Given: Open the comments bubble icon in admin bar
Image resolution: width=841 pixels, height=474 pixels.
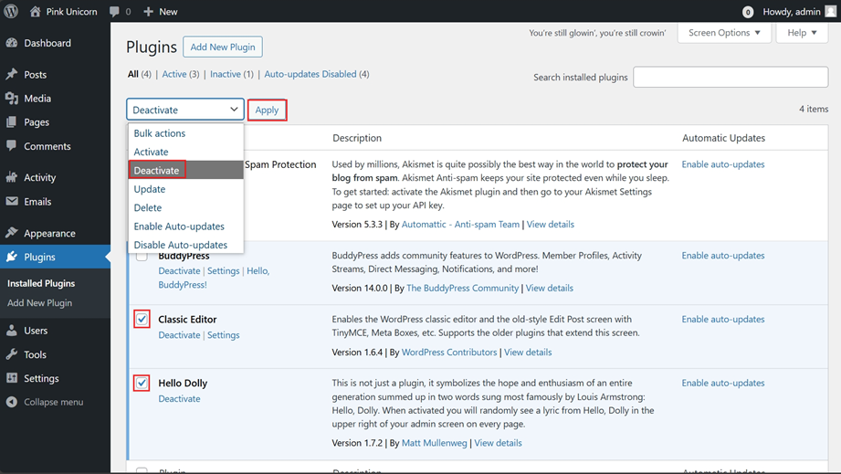Looking at the screenshot, I should coord(114,11).
